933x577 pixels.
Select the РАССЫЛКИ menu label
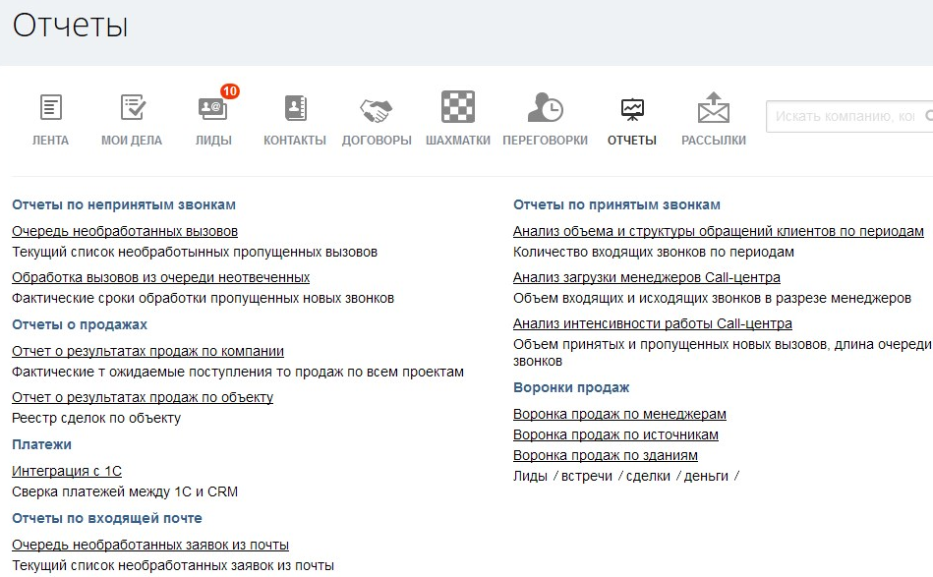[x=714, y=141]
